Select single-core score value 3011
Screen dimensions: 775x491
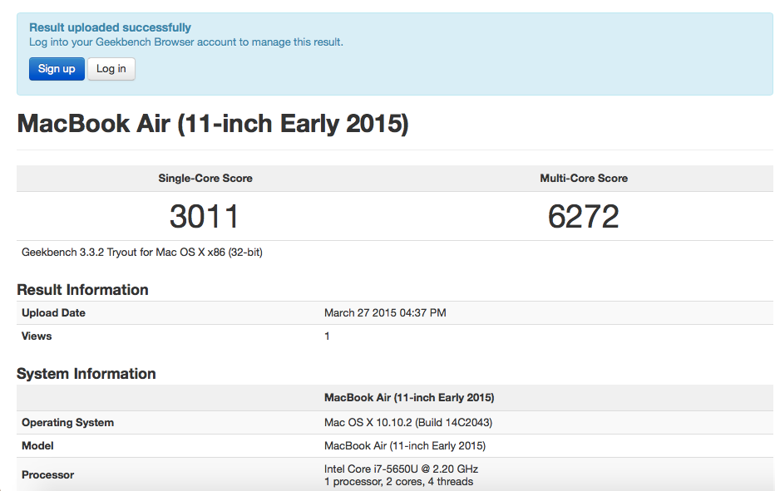[x=204, y=216]
